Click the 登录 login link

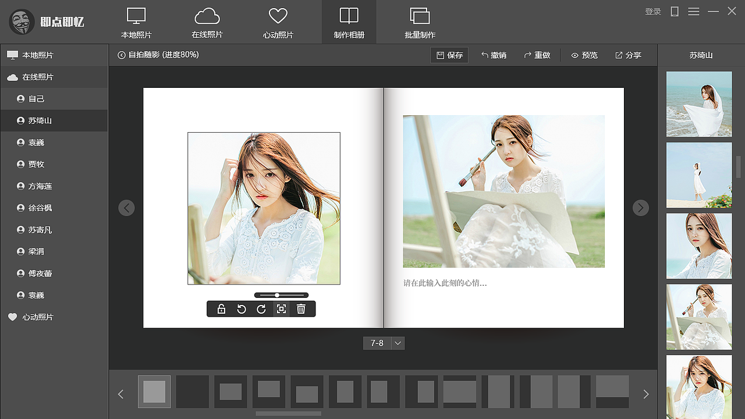point(653,12)
